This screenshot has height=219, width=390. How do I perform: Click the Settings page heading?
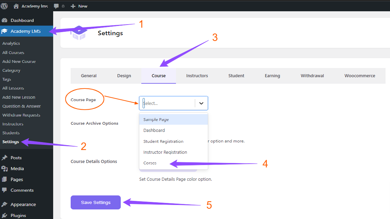(110, 33)
